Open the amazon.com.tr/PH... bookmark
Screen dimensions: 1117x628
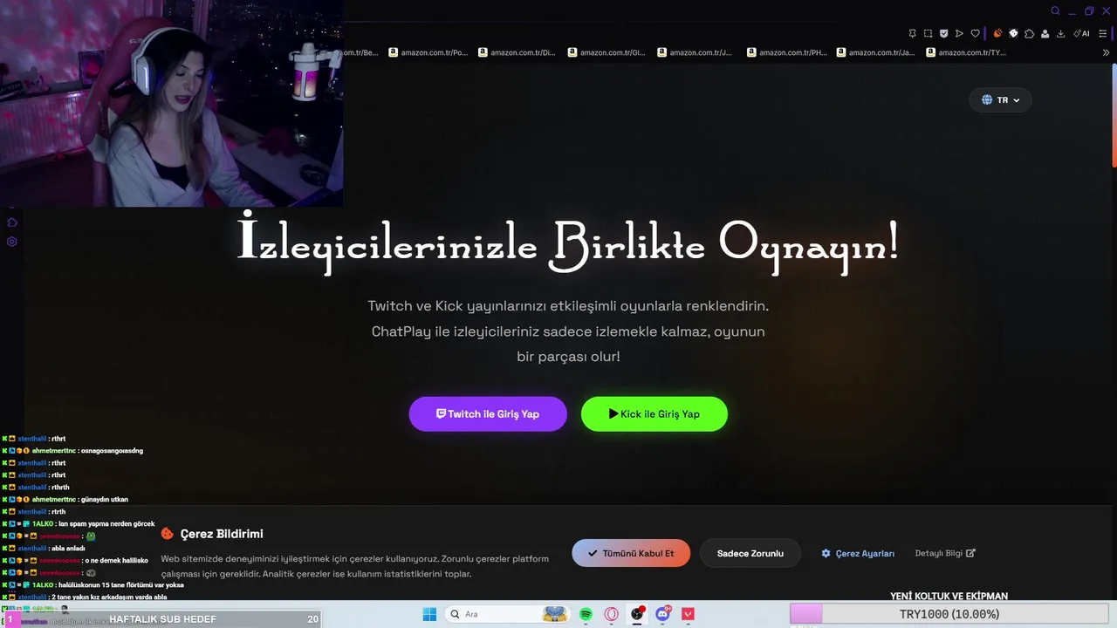786,52
